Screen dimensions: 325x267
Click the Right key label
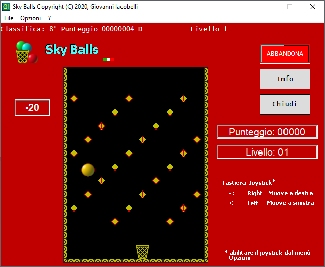255,193
